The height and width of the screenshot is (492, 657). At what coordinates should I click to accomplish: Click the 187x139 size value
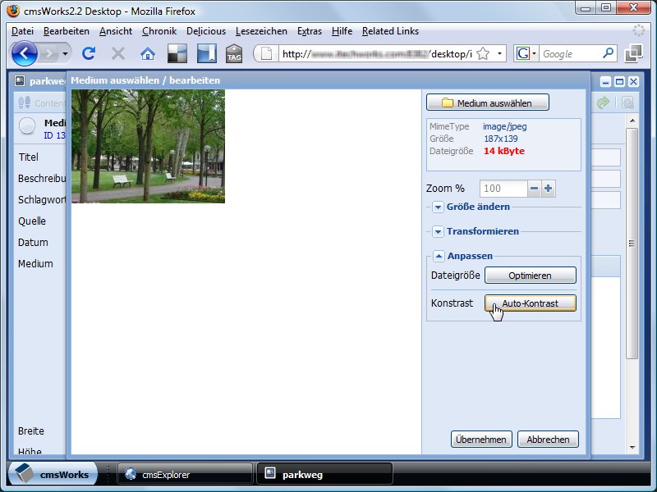(501, 139)
